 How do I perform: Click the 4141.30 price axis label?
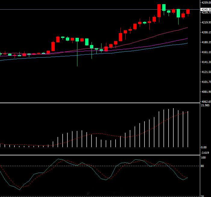pyautogui.click(x=206, y=62)
